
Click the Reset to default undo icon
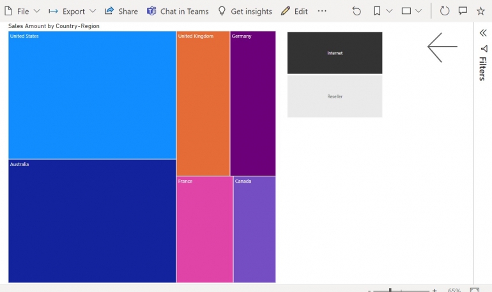[357, 12]
